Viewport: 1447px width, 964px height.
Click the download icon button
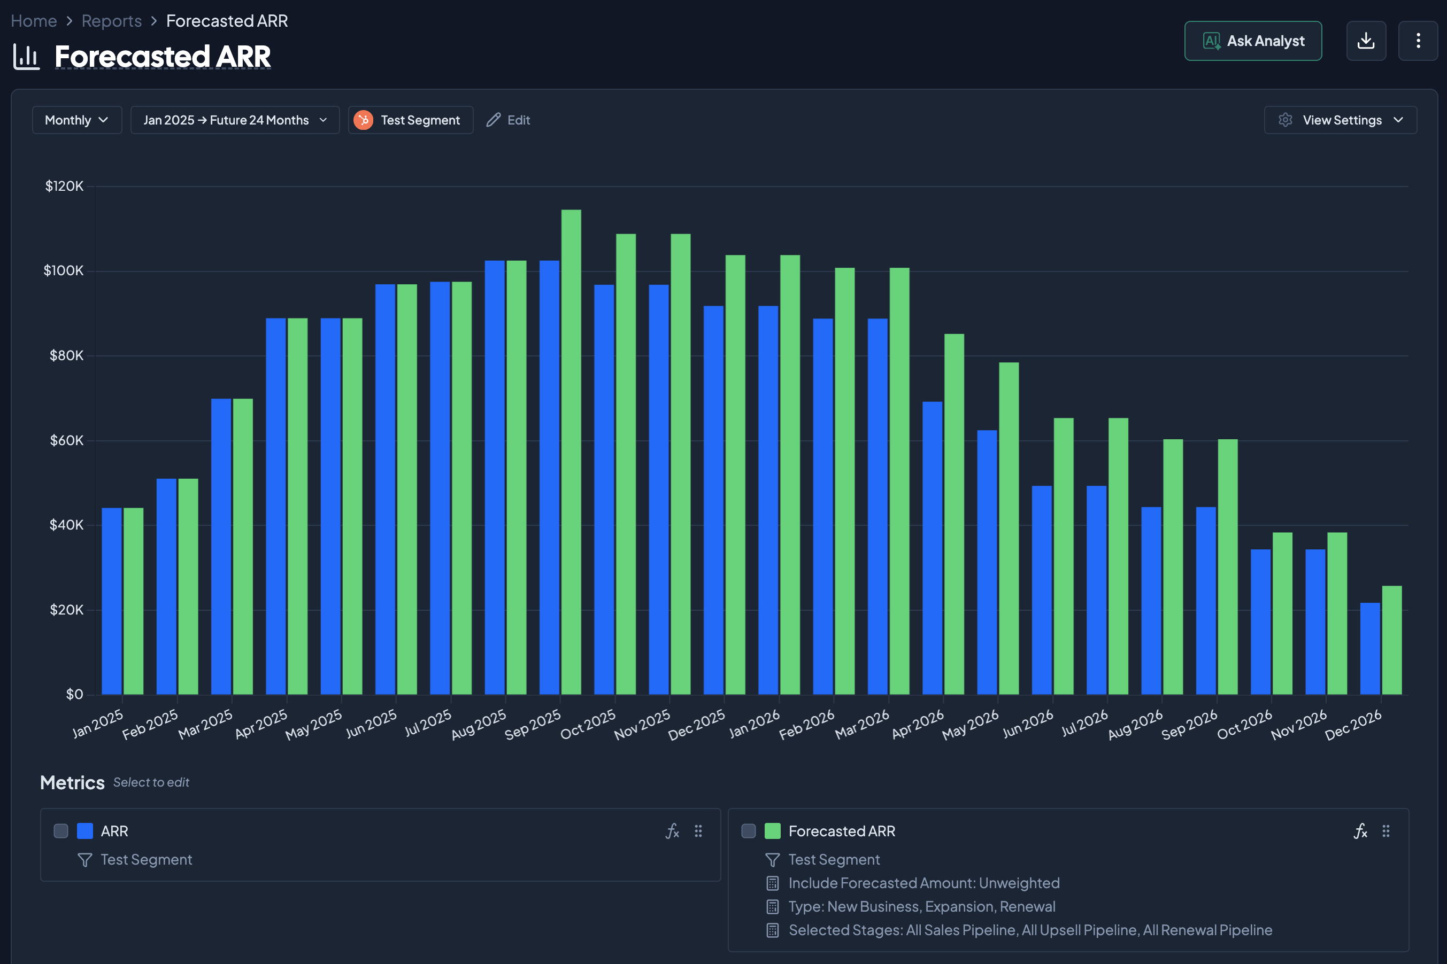(1365, 41)
